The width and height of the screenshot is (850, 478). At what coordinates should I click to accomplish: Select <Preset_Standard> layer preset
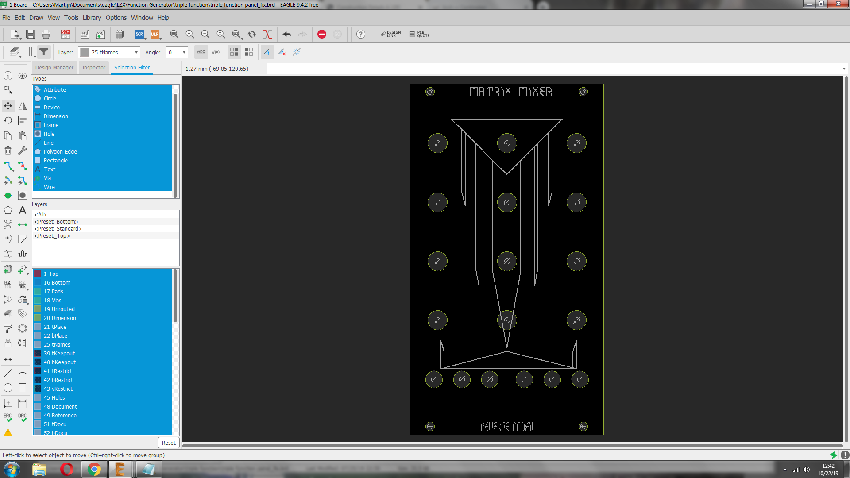pos(106,229)
